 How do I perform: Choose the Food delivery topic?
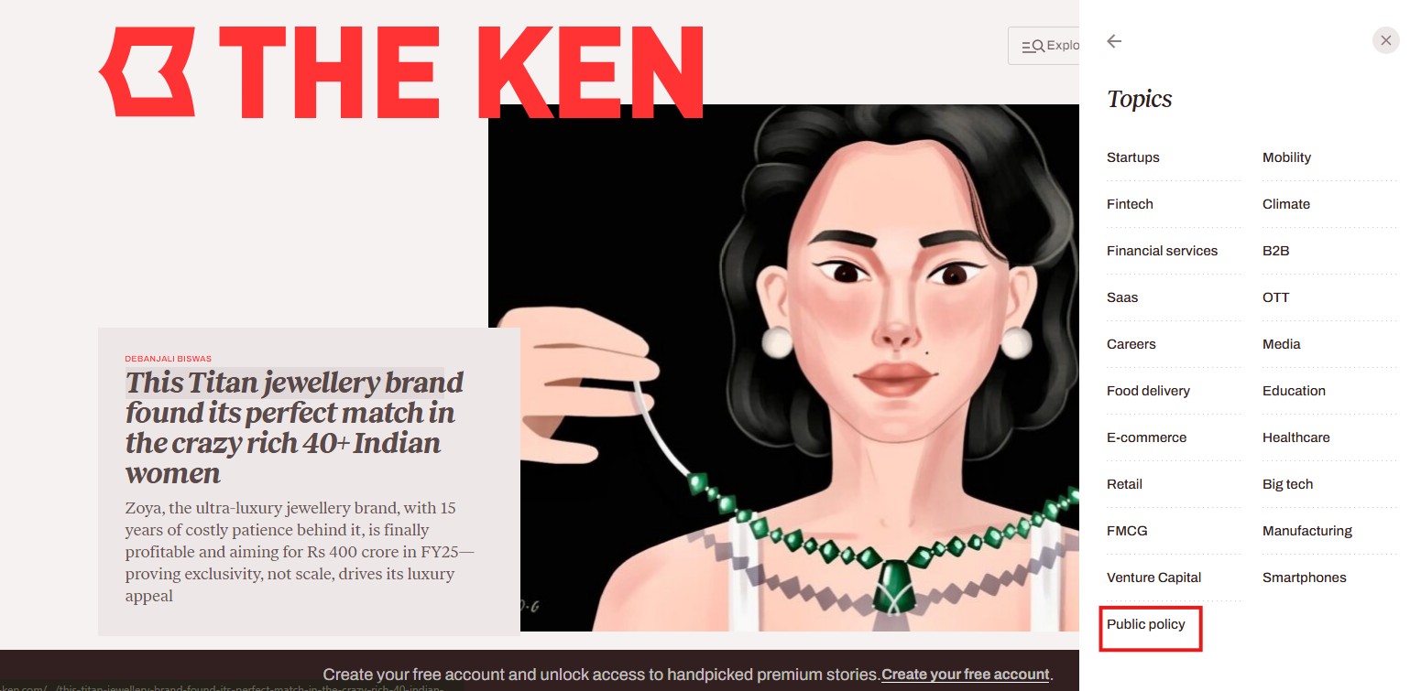pos(1148,391)
